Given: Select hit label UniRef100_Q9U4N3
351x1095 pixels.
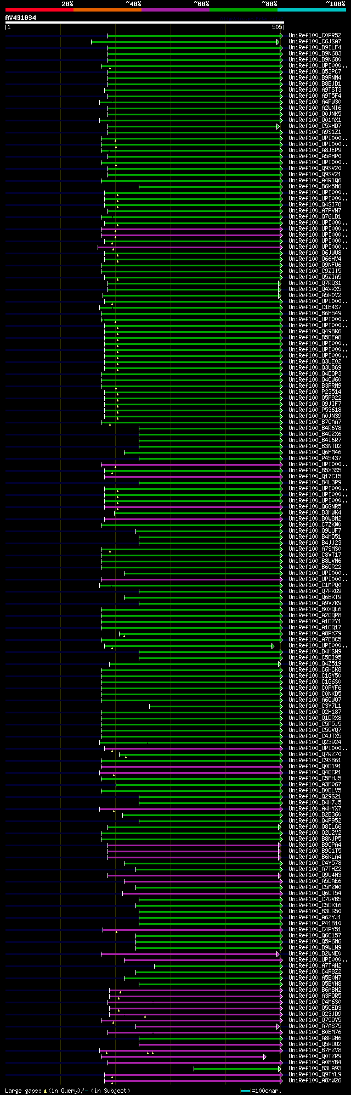Looking at the screenshot, I should coord(315,875).
